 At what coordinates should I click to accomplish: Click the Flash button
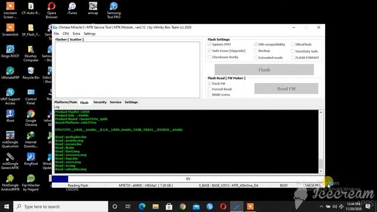[x=264, y=69]
